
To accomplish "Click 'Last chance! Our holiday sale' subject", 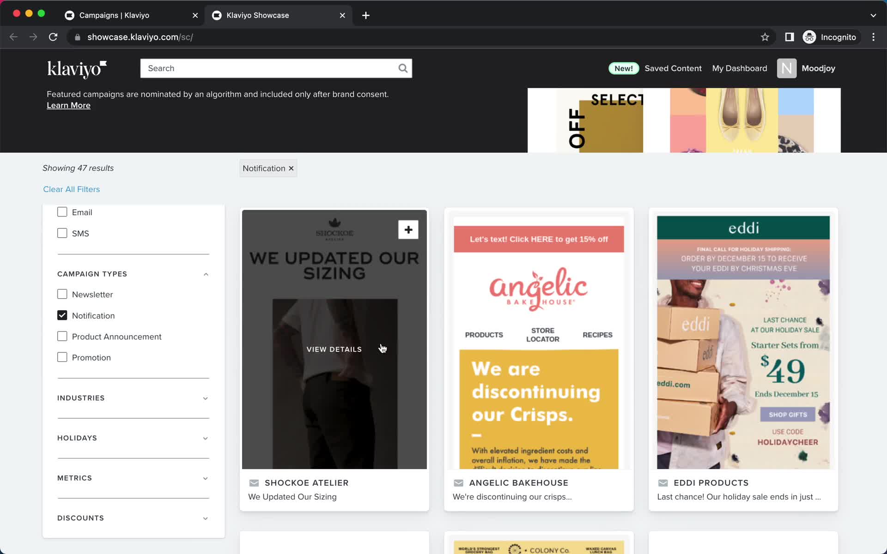I will point(739,497).
